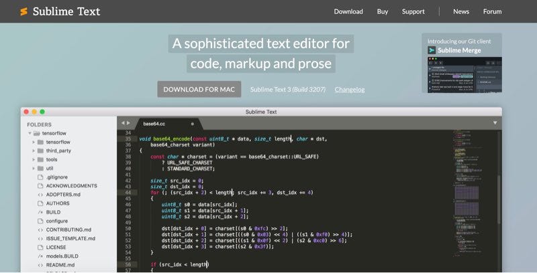The width and height of the screenshot is (537, 273).
Task: Visit the Forum navigation link
Action: [492, 11]
